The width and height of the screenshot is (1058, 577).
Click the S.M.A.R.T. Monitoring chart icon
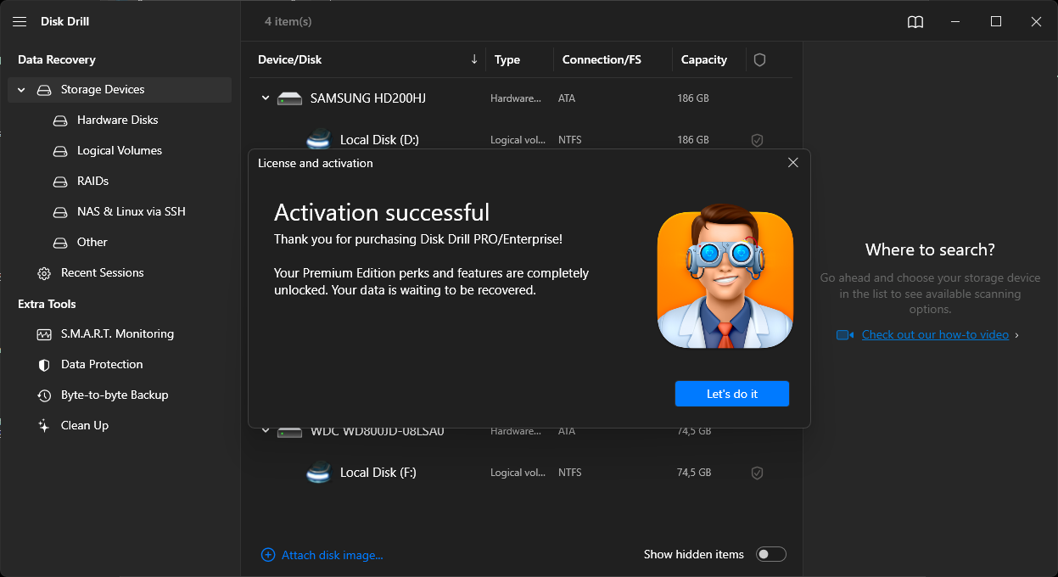[x=44, y=334]
